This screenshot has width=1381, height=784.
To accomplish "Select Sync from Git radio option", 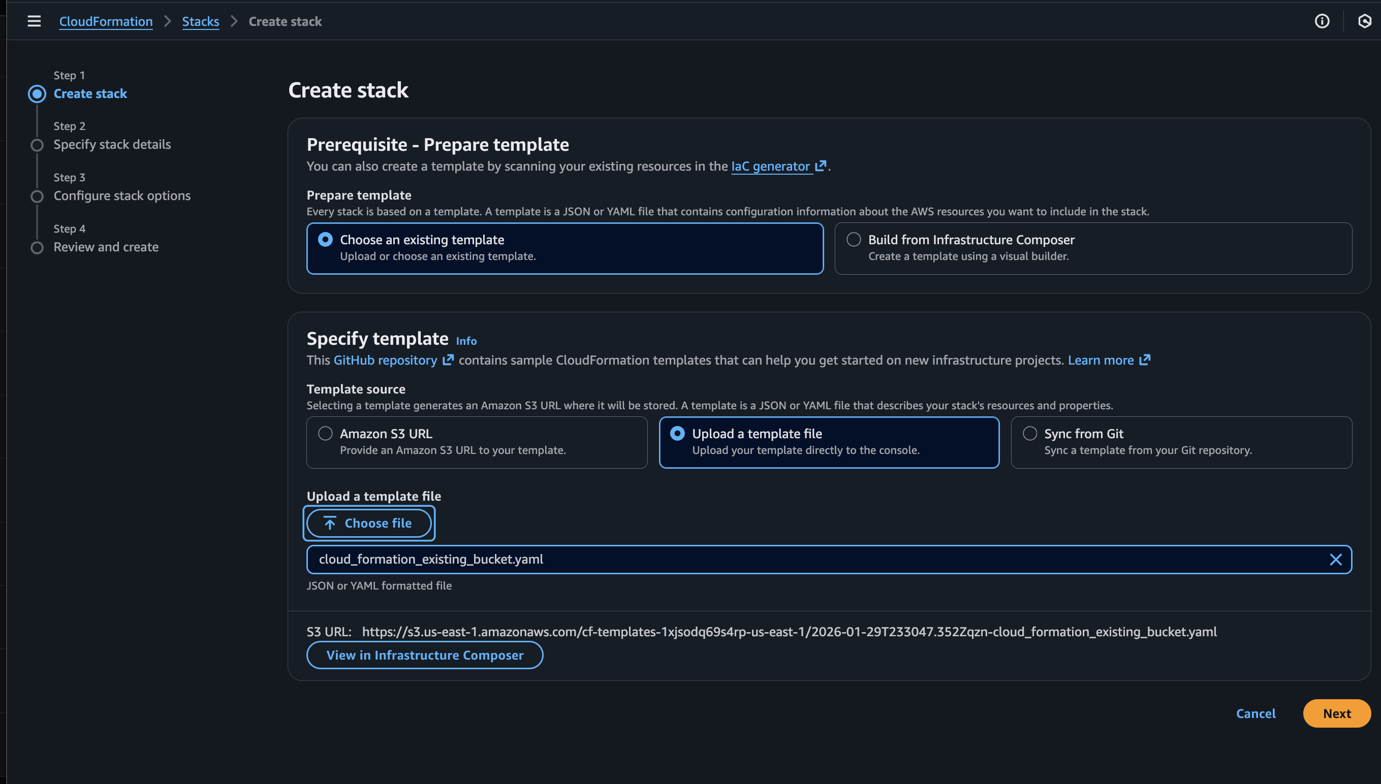I will [1030, 434].
